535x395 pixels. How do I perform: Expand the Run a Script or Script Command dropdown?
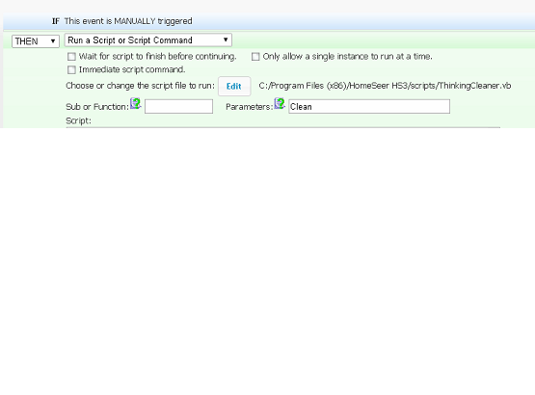point(148,40)
